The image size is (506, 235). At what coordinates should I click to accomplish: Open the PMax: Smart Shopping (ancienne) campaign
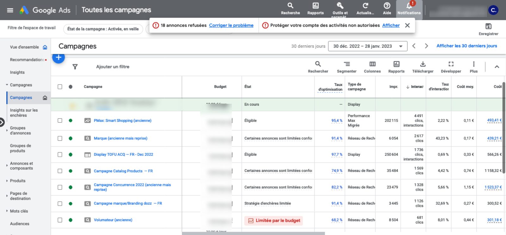pos(122,120)
